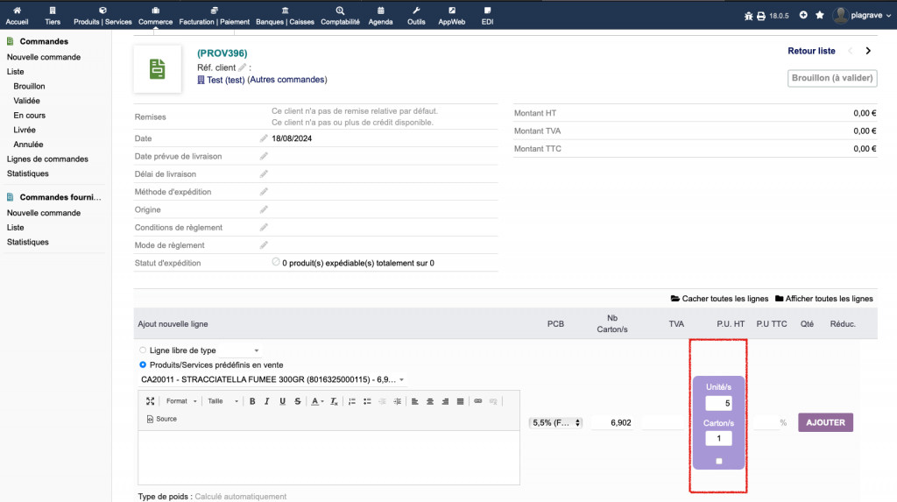
Task: Open the product selector CA20011 dropdown
Action: click(272, 379)
